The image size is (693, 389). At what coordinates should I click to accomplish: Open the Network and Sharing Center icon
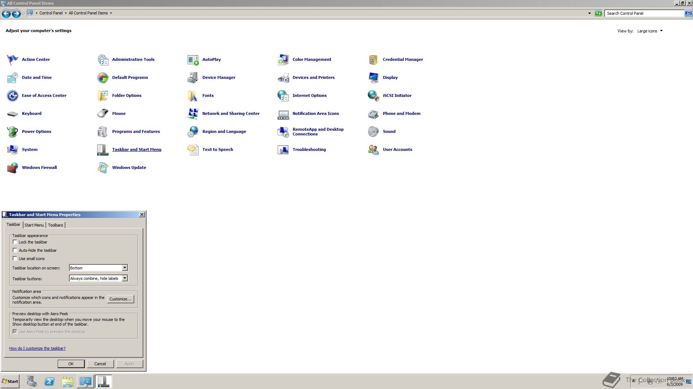click(193, 113)
